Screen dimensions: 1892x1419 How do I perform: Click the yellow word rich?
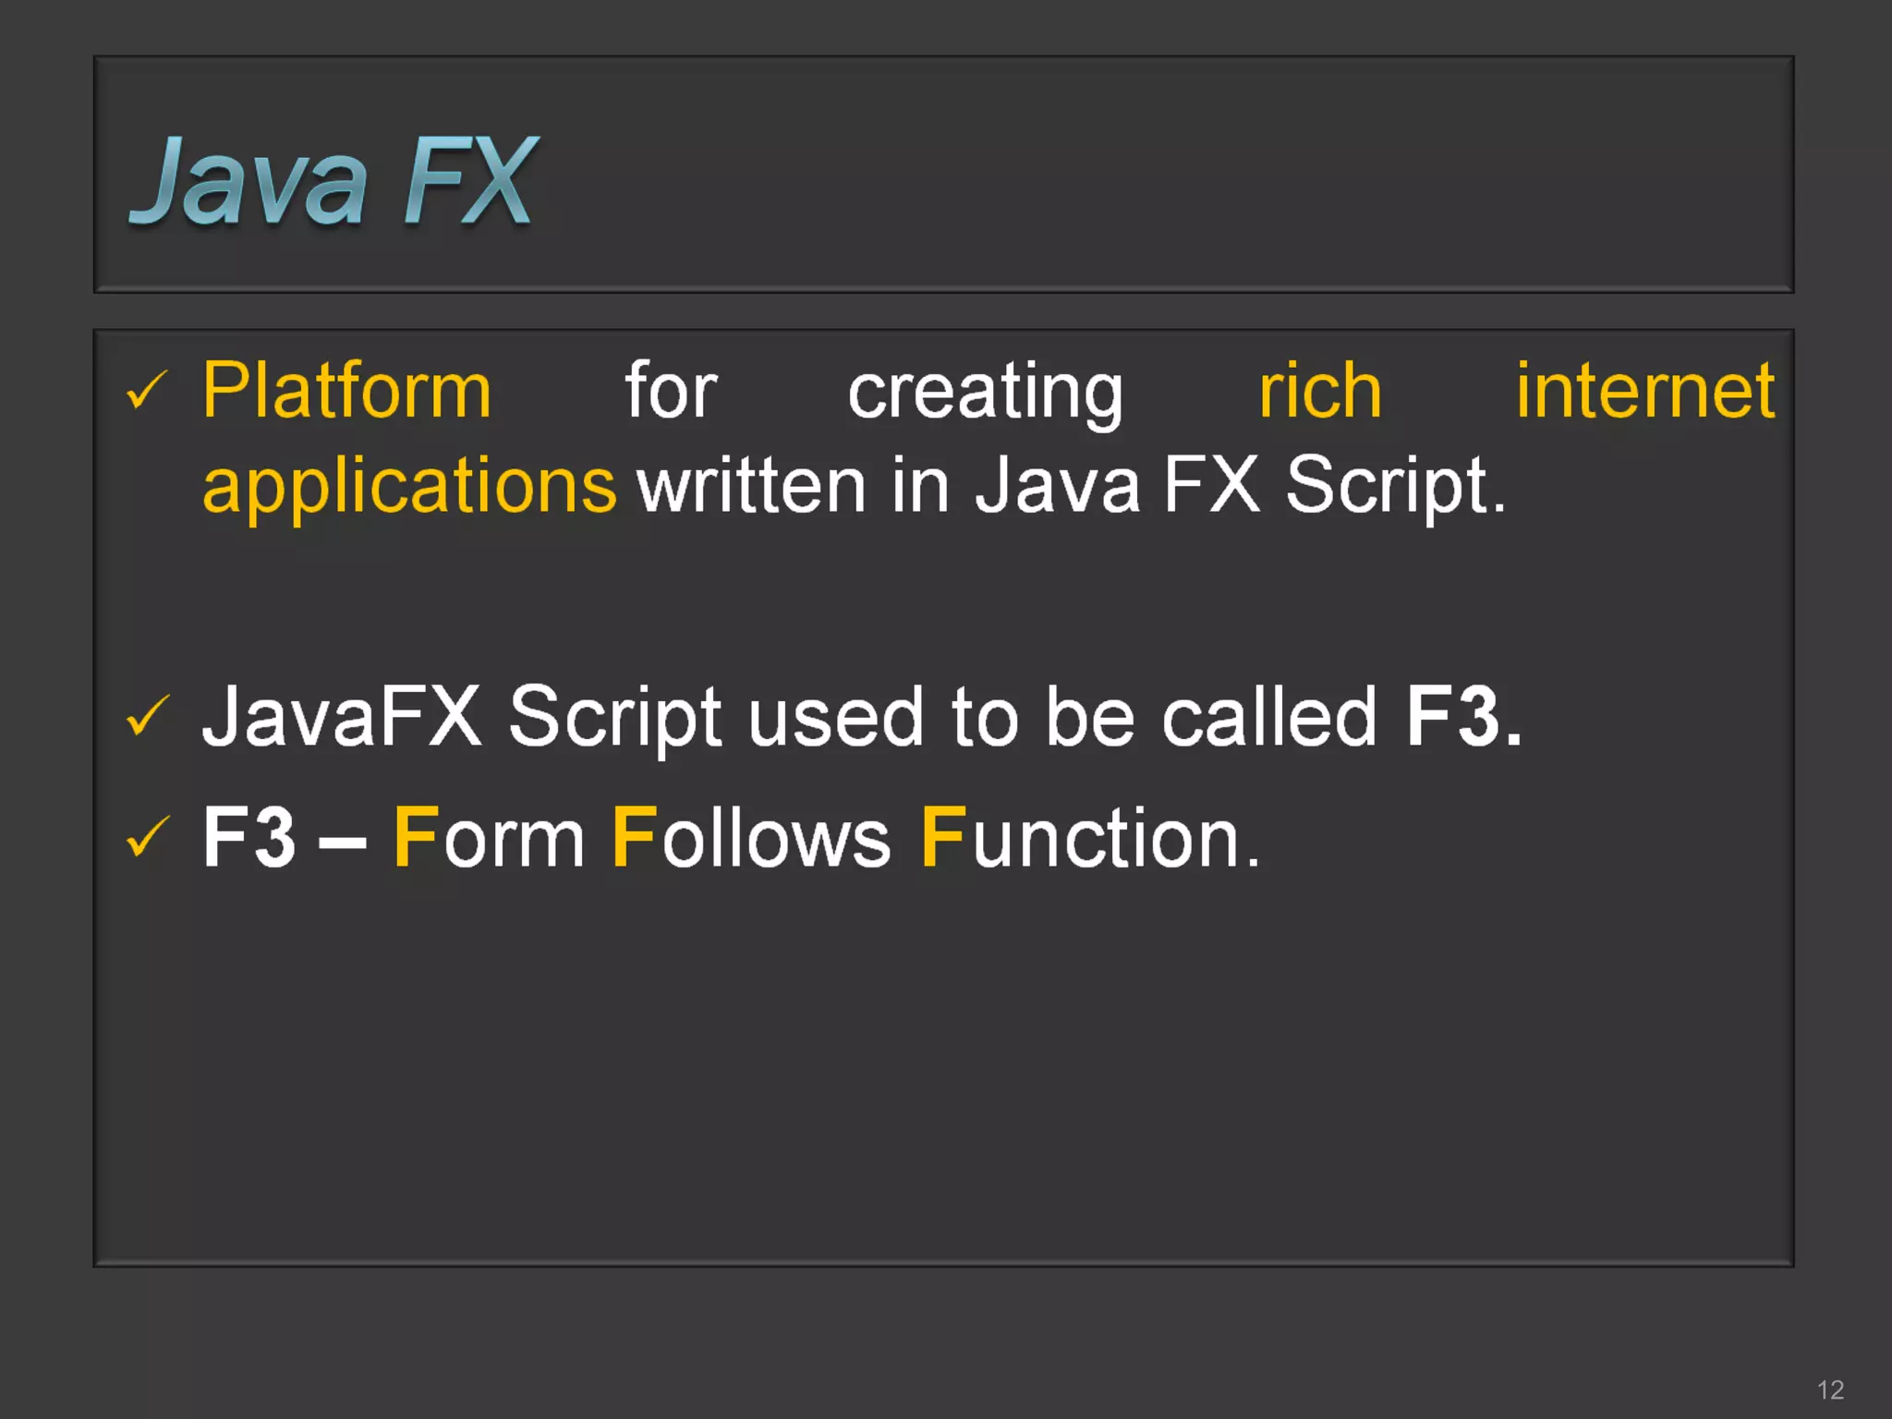[1320, 392]
